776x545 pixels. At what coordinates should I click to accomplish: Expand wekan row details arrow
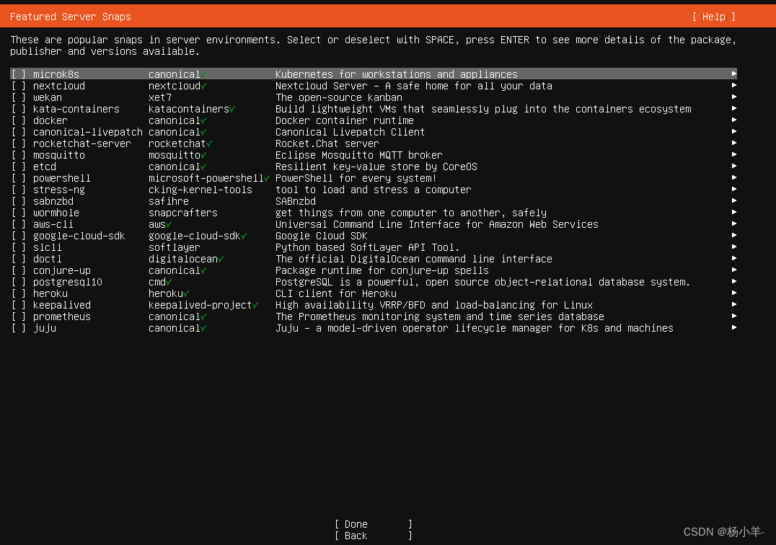[734, 97]
